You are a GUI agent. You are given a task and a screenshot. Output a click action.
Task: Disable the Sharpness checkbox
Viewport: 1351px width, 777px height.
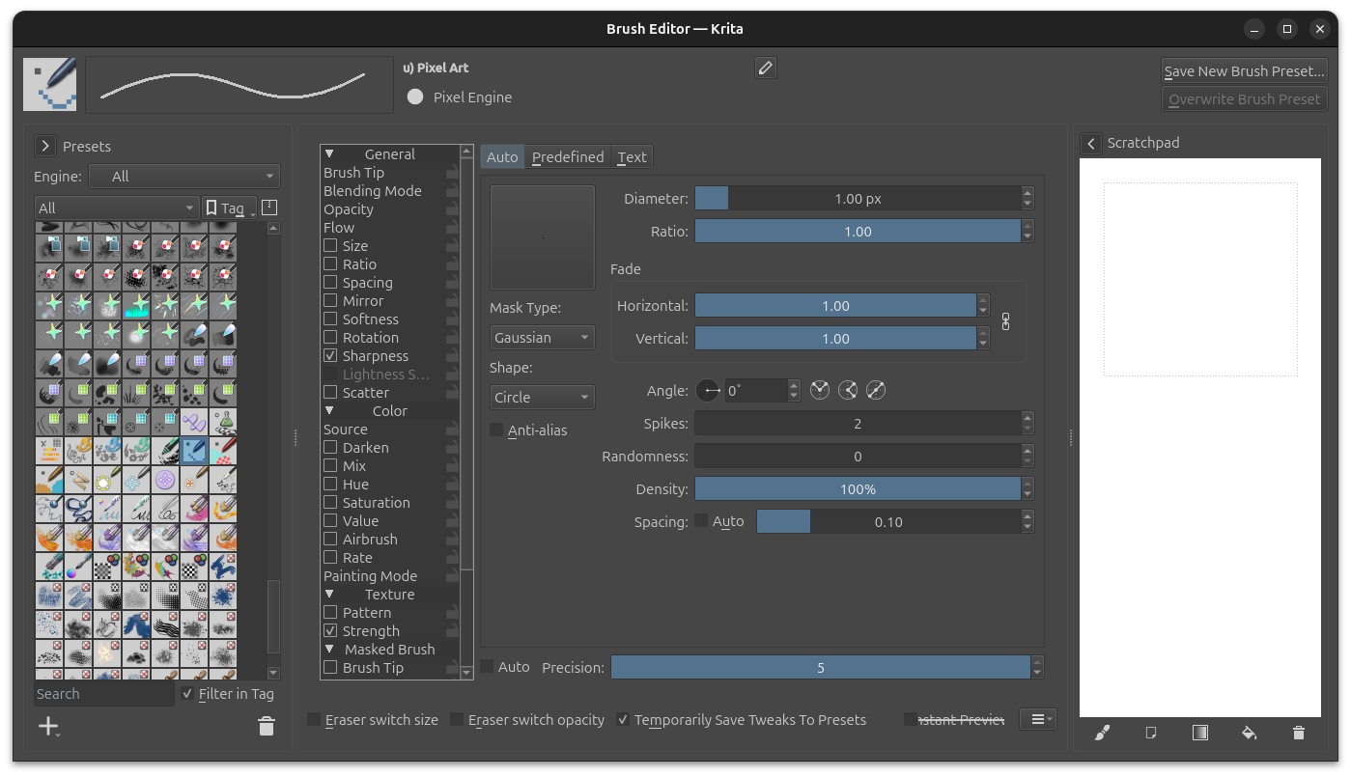[x=330, y=356]
